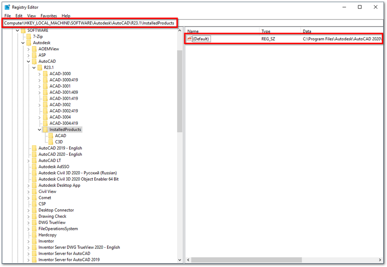Click the (Default) string value icon
The image size is (387, 267).
[189, 39]
